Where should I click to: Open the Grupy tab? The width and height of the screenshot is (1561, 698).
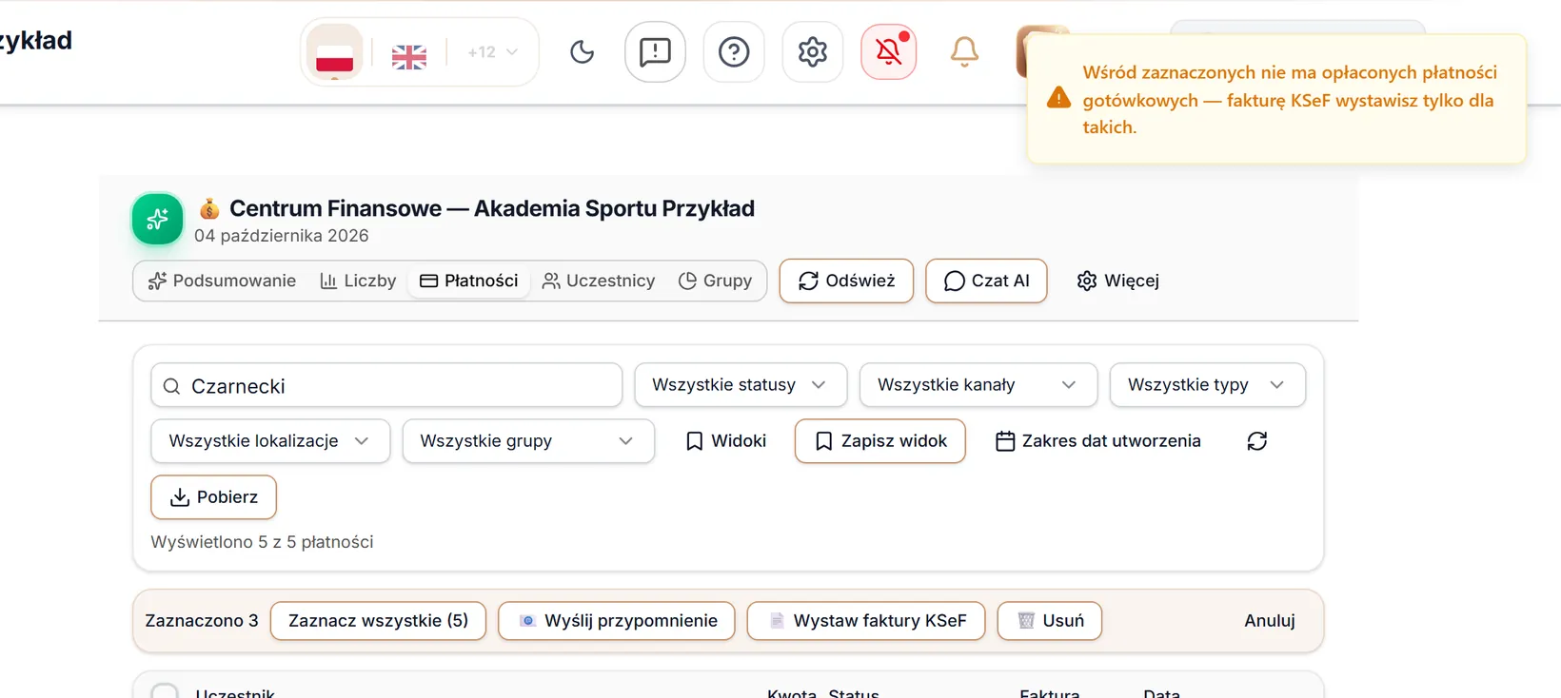click(715, 281)
